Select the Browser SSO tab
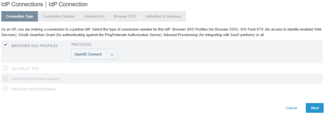Viewport: 325px width, 114px height. click(125, 16)
